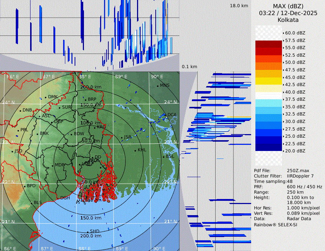Select the 03:22 / 12-Dec-2025 timestamp
Viewport: 325px width, 251px height.
288,13
